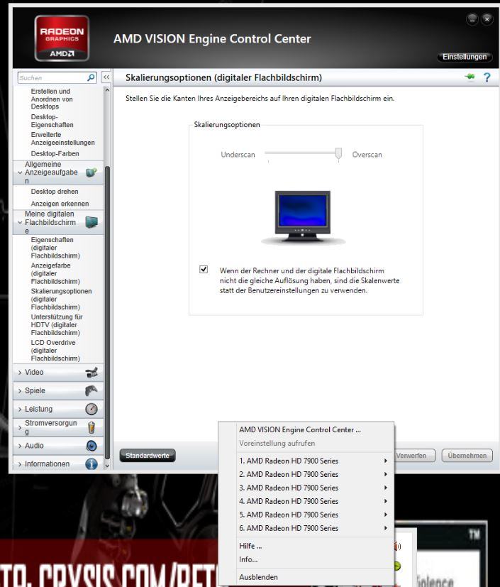Select 3. AMD Radeon HD 7900 Series
The height and width of the screenshot is (587, 500).
click(x=306, y=488)
